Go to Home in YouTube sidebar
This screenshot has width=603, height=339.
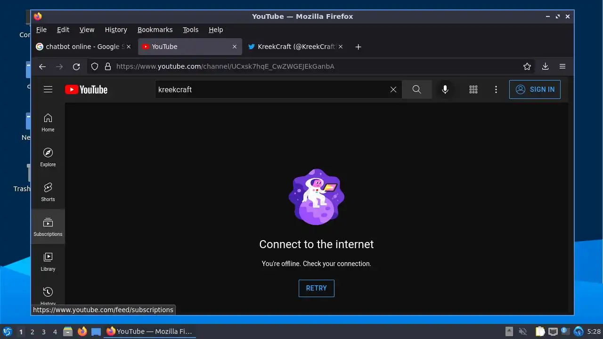48,122
